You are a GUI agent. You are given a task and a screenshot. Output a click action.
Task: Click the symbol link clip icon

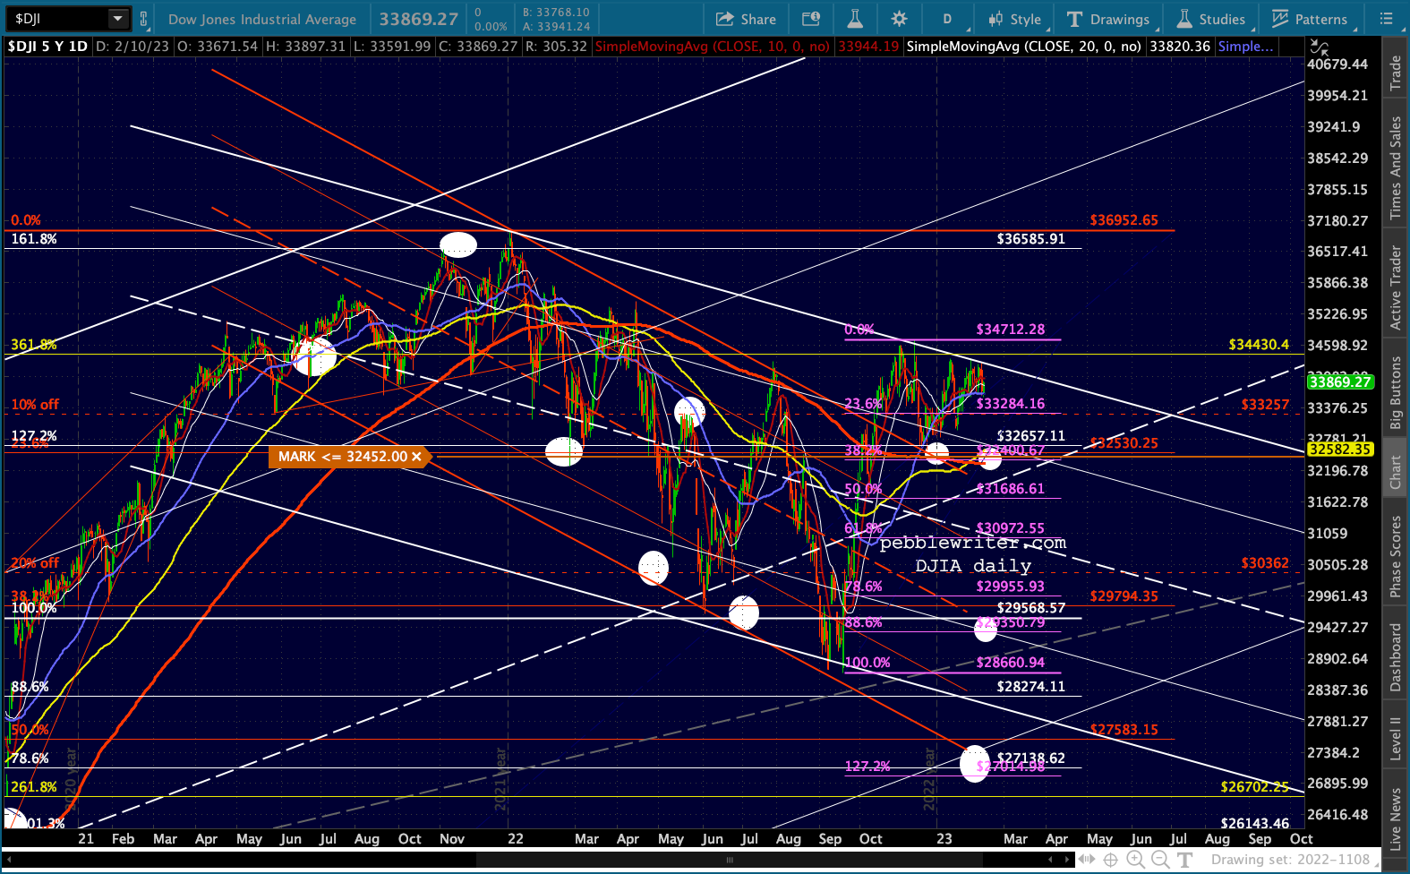coord(143,18)
